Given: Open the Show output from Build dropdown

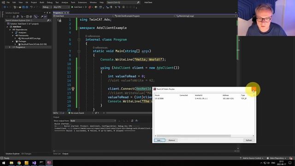Looking at the screenshot, I should pos(93,121).
